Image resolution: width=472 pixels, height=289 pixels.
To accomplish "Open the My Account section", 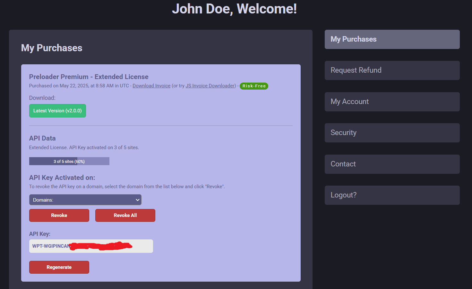I will [x=392, y=102].
